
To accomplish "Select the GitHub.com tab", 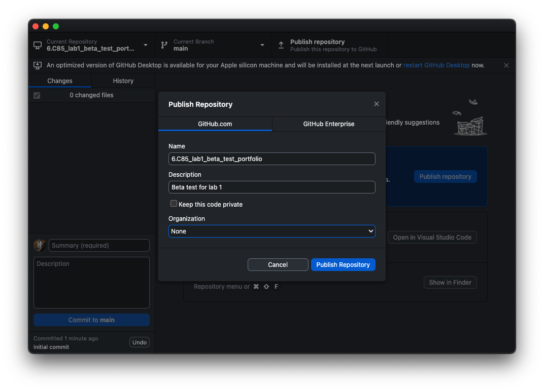I will pyautogui.click(x=215, y=124).
